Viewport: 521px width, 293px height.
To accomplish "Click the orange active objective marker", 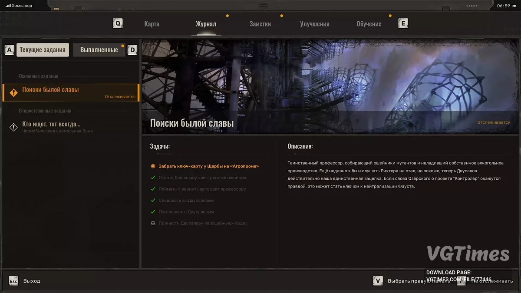I will pyautogui.click(x=153, y=166).
